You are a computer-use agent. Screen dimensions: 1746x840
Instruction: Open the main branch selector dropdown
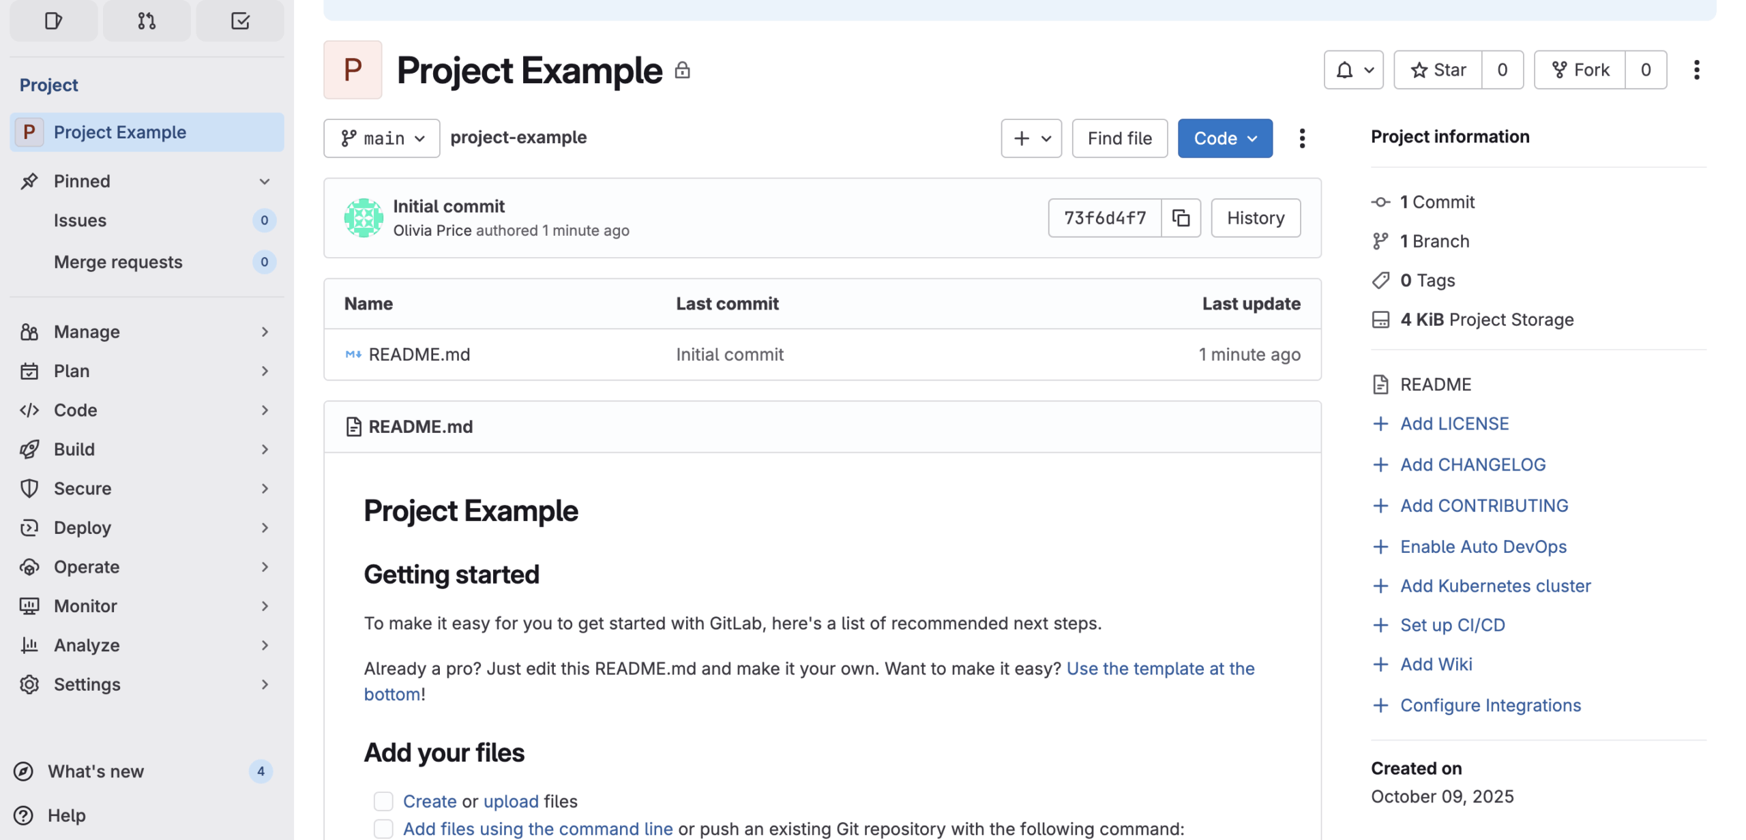coord(382,138)
